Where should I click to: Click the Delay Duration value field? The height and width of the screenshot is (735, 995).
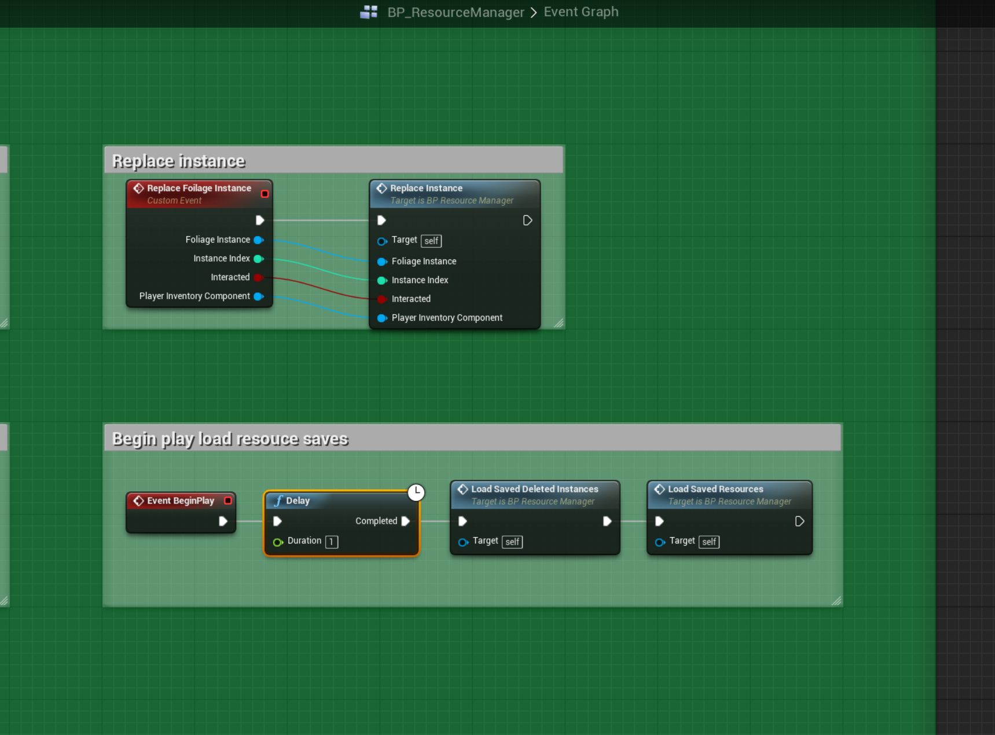click(332, 542)
